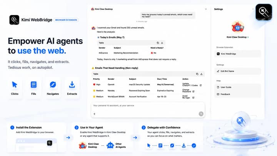Select the Fills form icon card
This screenshot has height=156, width=277.
pos(33,88)
